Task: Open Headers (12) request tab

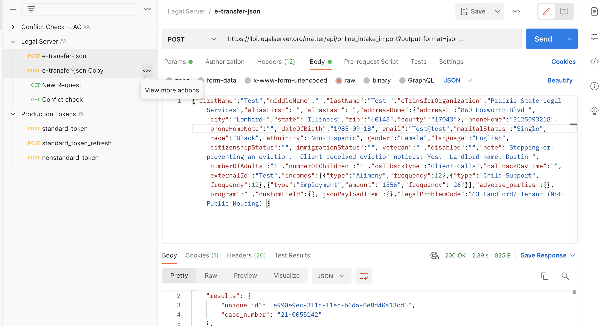Action: pyautogui.click(x=276, y=62)
